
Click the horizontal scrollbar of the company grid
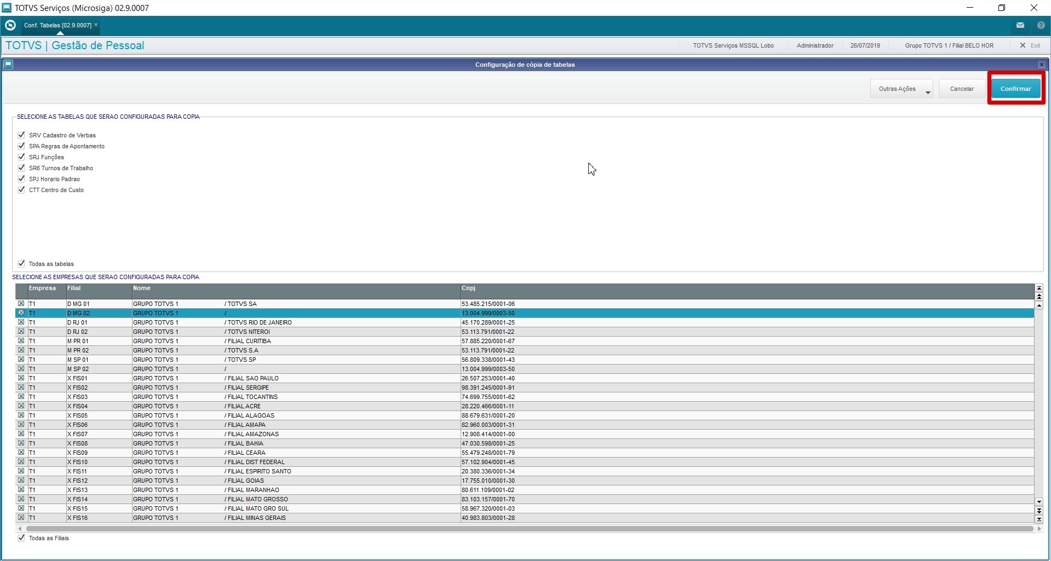pos(529,529)
